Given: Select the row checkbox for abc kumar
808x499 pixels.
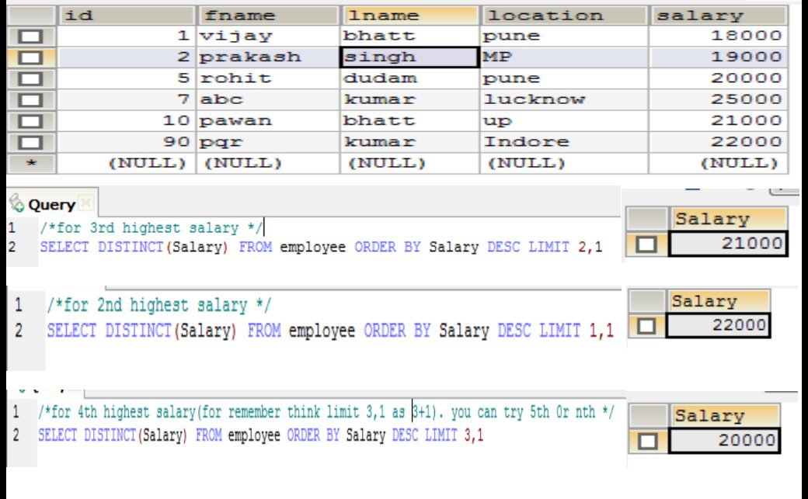Looking at the screenshot, I should [x=30, y=100].
